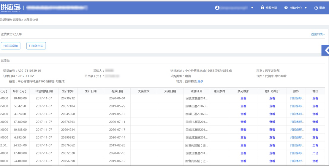Open the user account dropdown arrow

(252, 8)
